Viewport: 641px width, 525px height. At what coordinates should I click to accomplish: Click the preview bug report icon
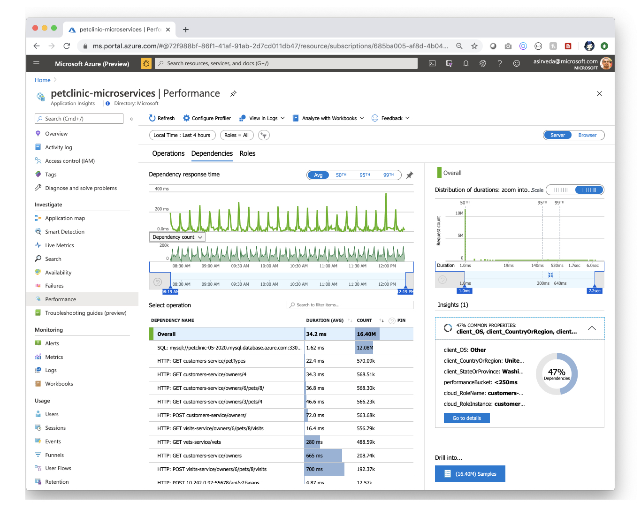(146, 63)
